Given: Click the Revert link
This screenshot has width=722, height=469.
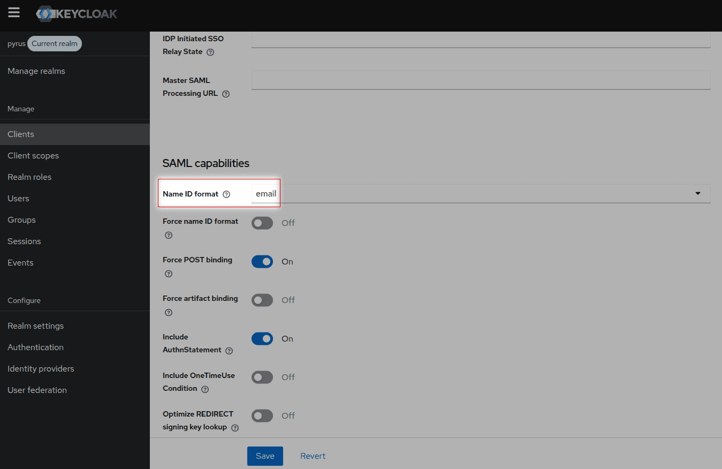Looking at the screenshot, I should (x=313, y=456).
